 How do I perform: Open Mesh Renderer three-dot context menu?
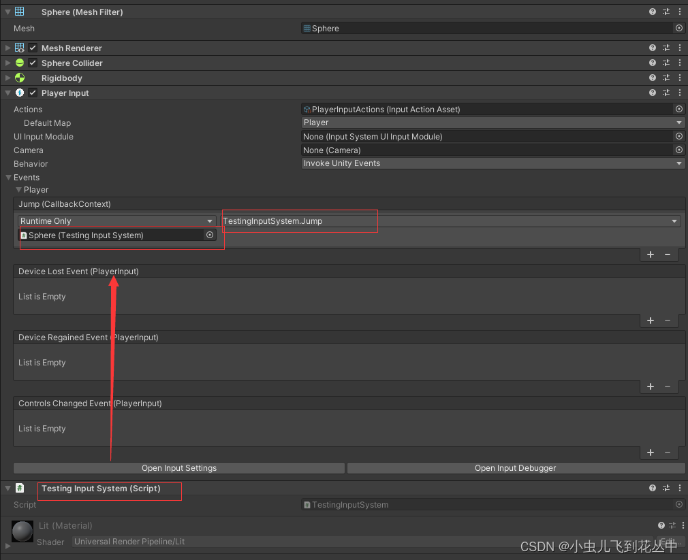coord(680,48)
